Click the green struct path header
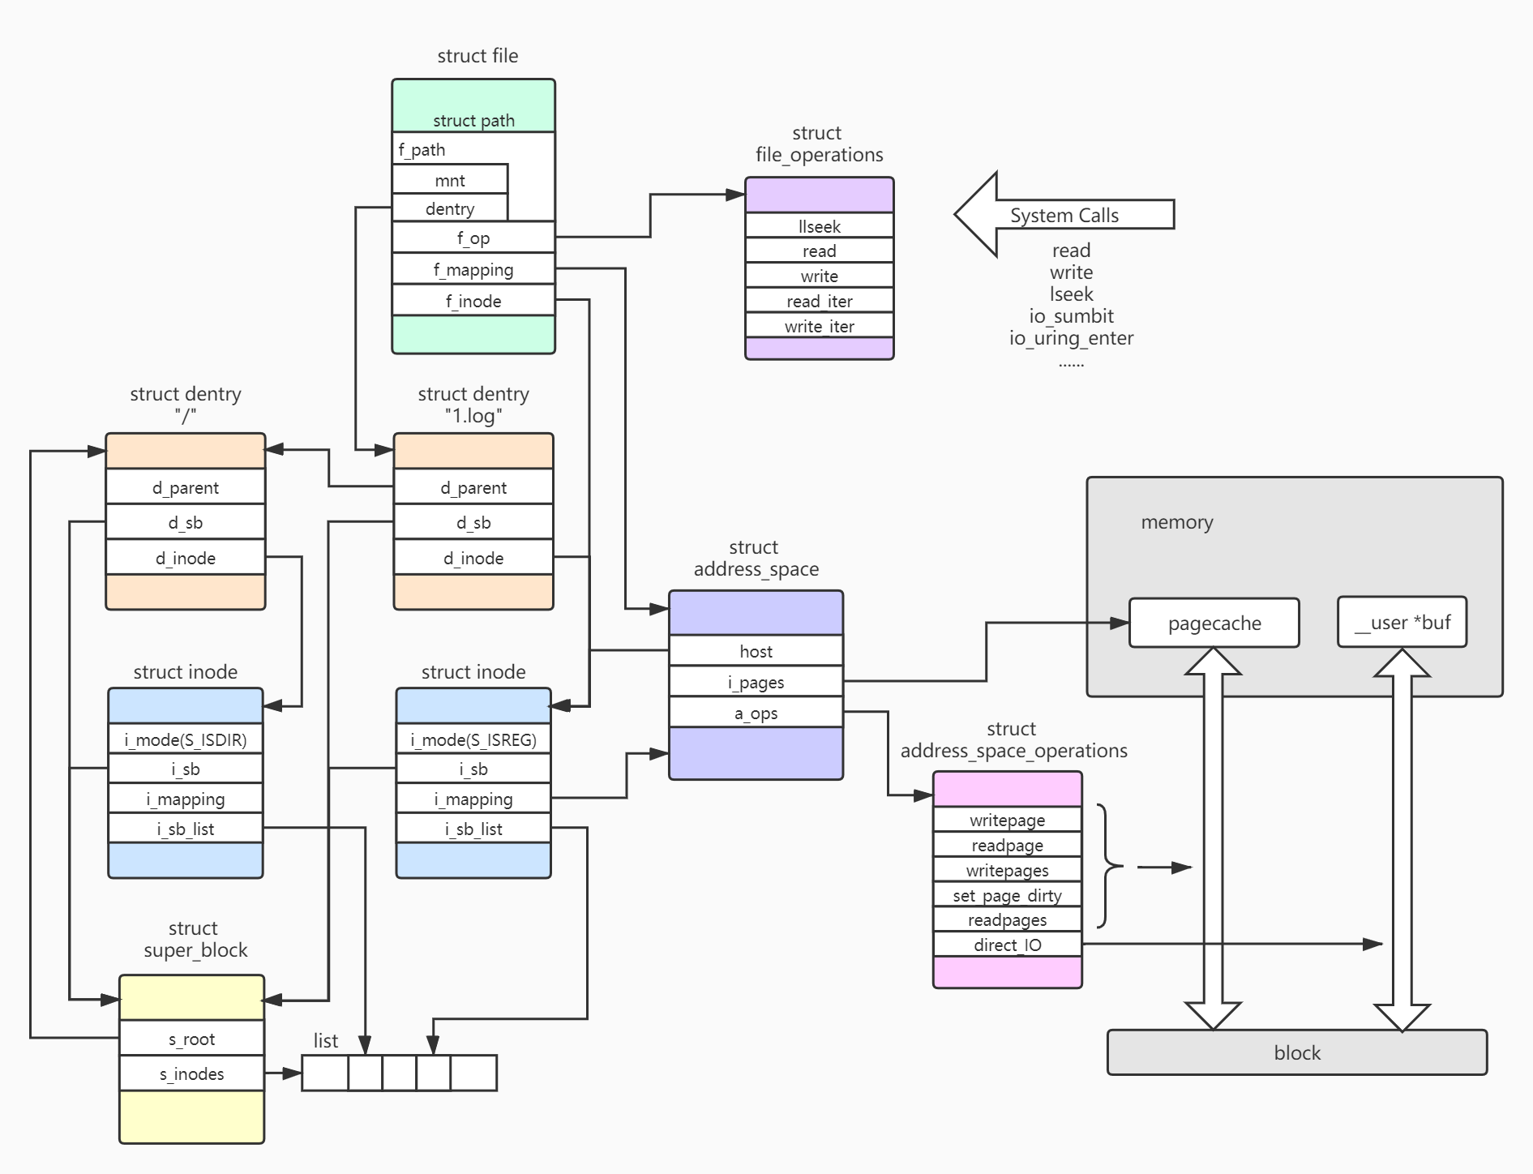This screenshot has width=1533, height=1174. [473, 106]
